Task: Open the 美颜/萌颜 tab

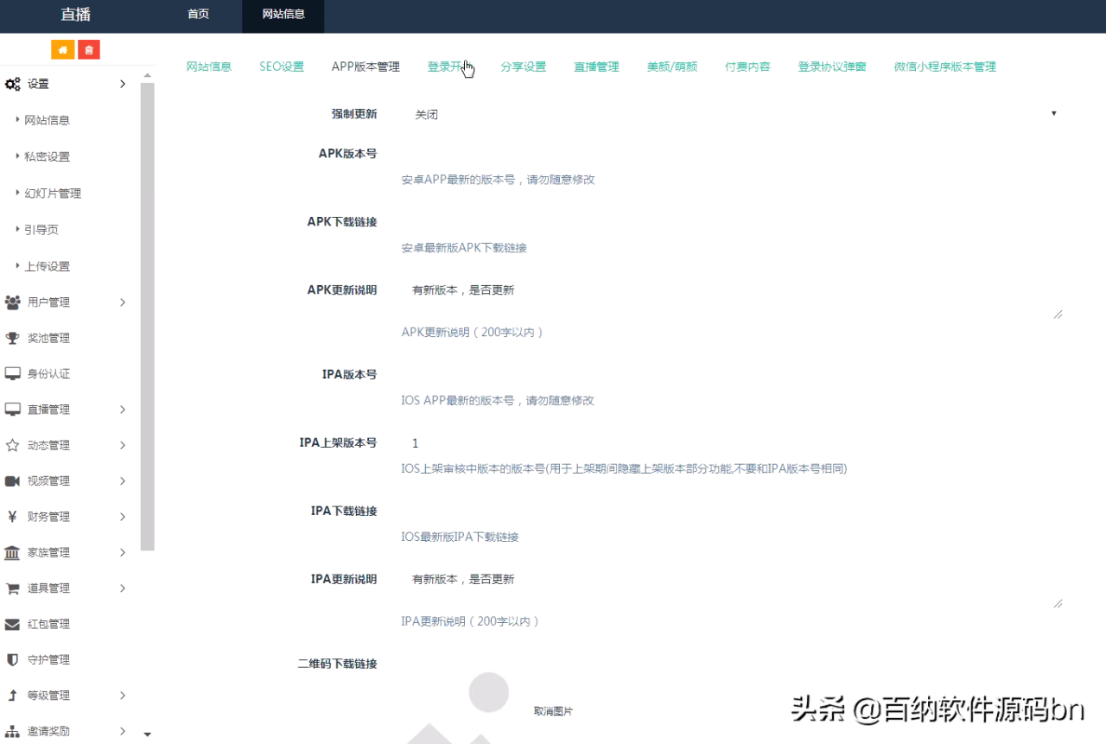Action: (672, 67)
